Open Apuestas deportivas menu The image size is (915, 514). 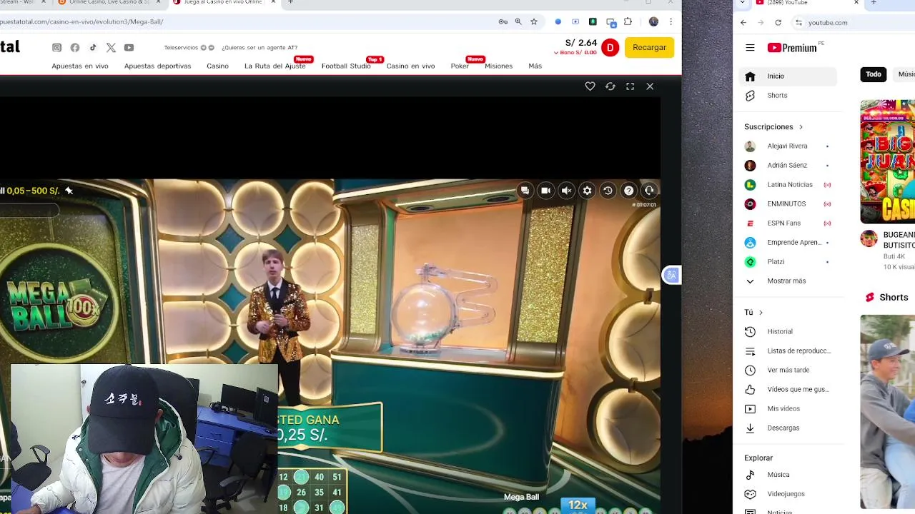pyautogui.click(x=157, y=66)
